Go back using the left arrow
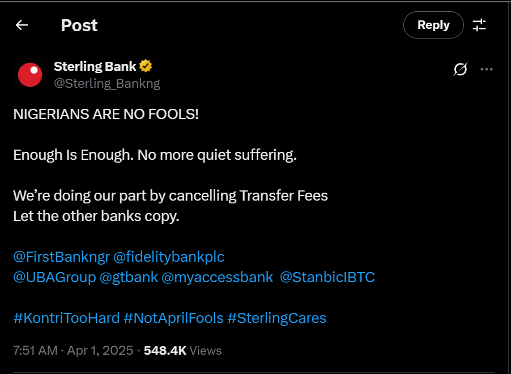 [x=22, y=25]
